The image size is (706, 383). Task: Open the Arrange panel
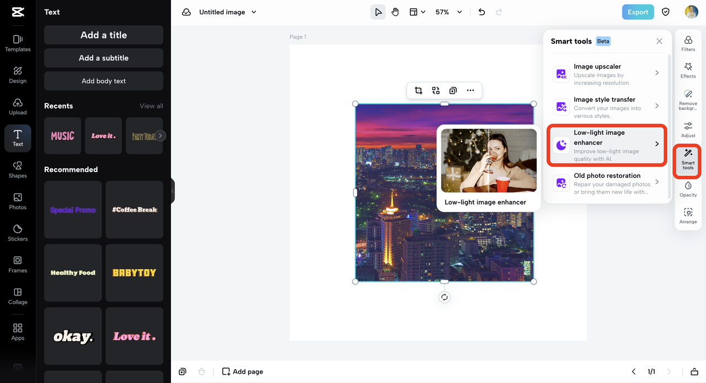[688, 216]
